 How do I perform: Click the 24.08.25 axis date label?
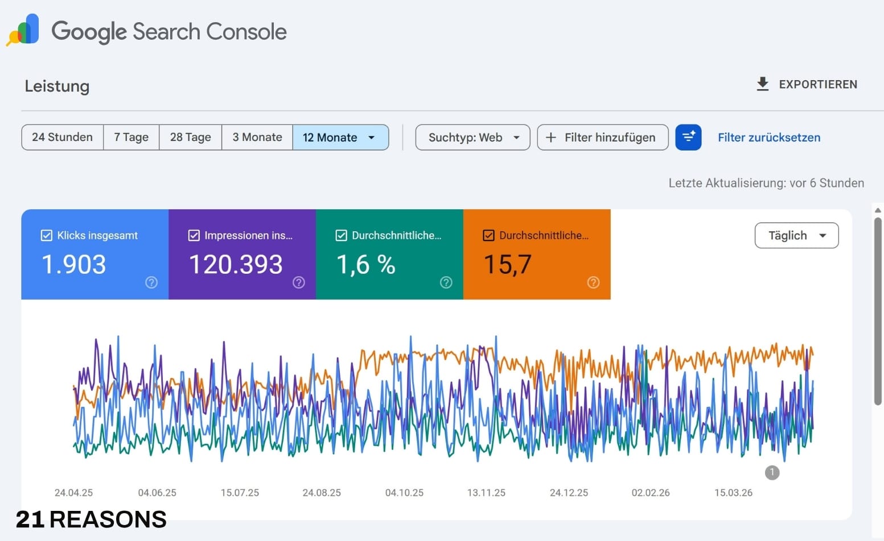[x=322, y=493]
